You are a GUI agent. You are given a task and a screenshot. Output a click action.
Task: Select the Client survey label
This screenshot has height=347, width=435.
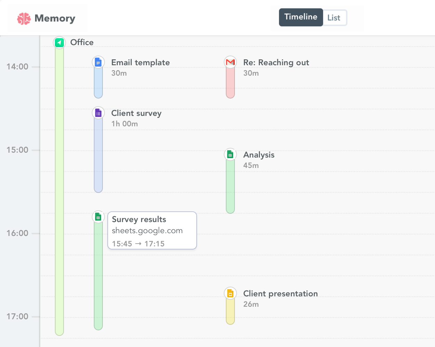tap(136, 113)
